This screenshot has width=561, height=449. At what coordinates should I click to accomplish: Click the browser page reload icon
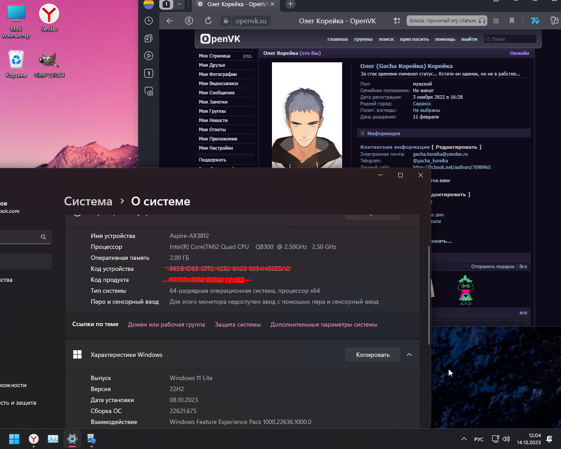coord(208,21)
